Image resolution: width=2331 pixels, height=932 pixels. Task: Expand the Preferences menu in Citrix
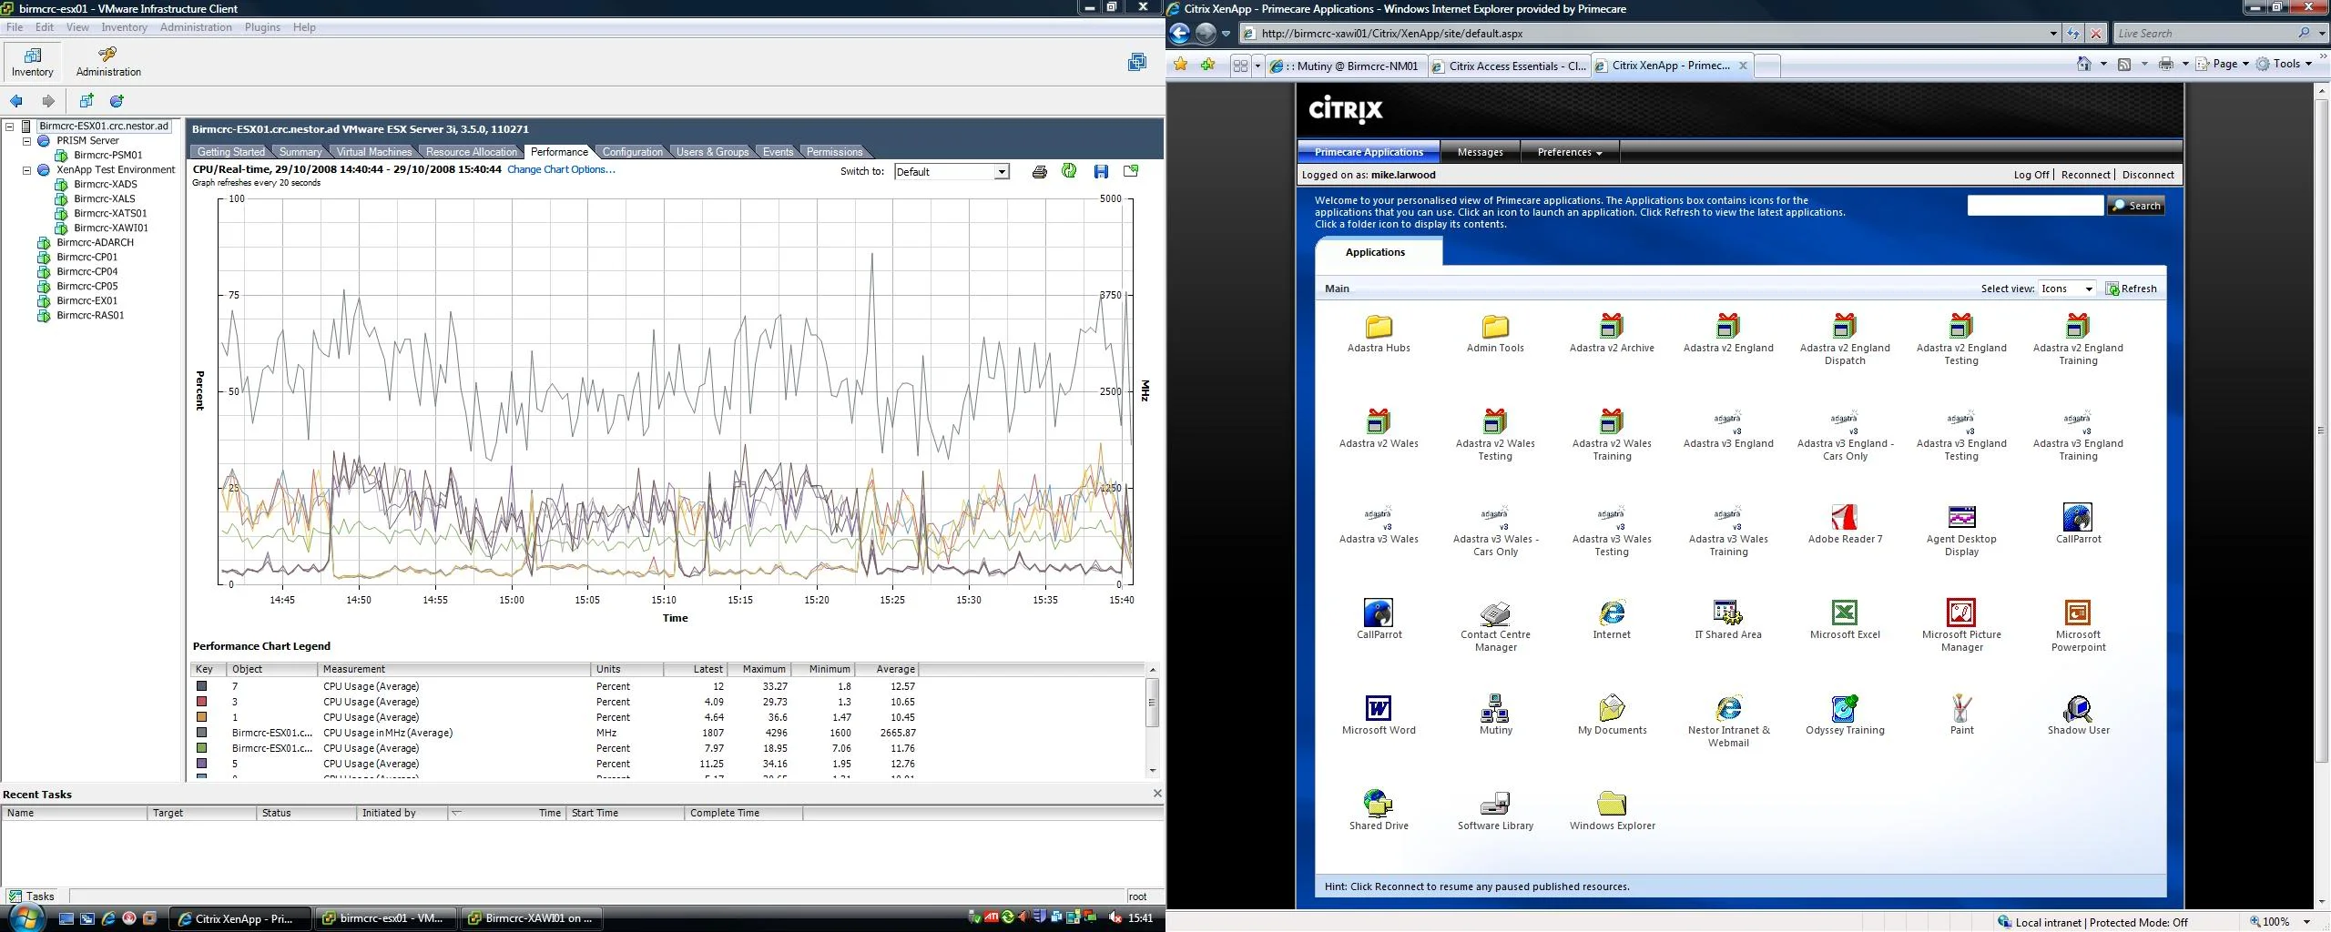pyautogui.click(x=1569, y=152)
